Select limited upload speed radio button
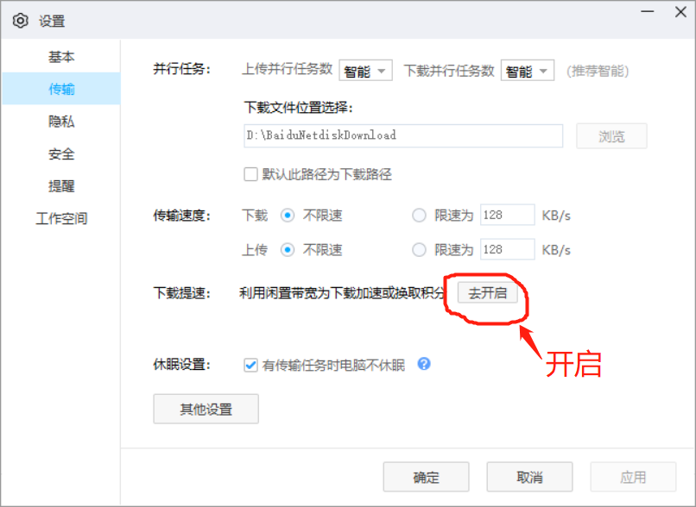 pos(420,250)
